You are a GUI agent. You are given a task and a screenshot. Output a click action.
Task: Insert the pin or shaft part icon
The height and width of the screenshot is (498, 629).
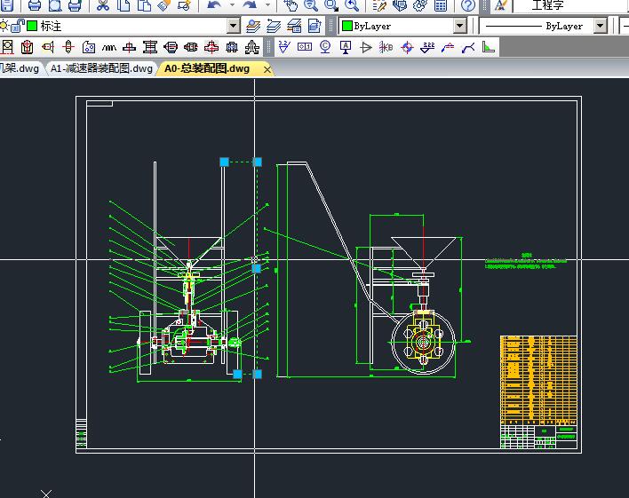pos(68,47)
